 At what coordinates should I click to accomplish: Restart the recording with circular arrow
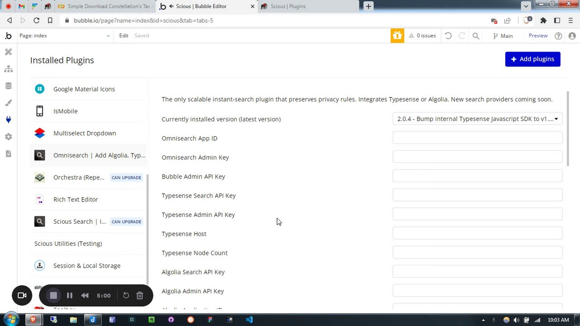click(126, 296)
